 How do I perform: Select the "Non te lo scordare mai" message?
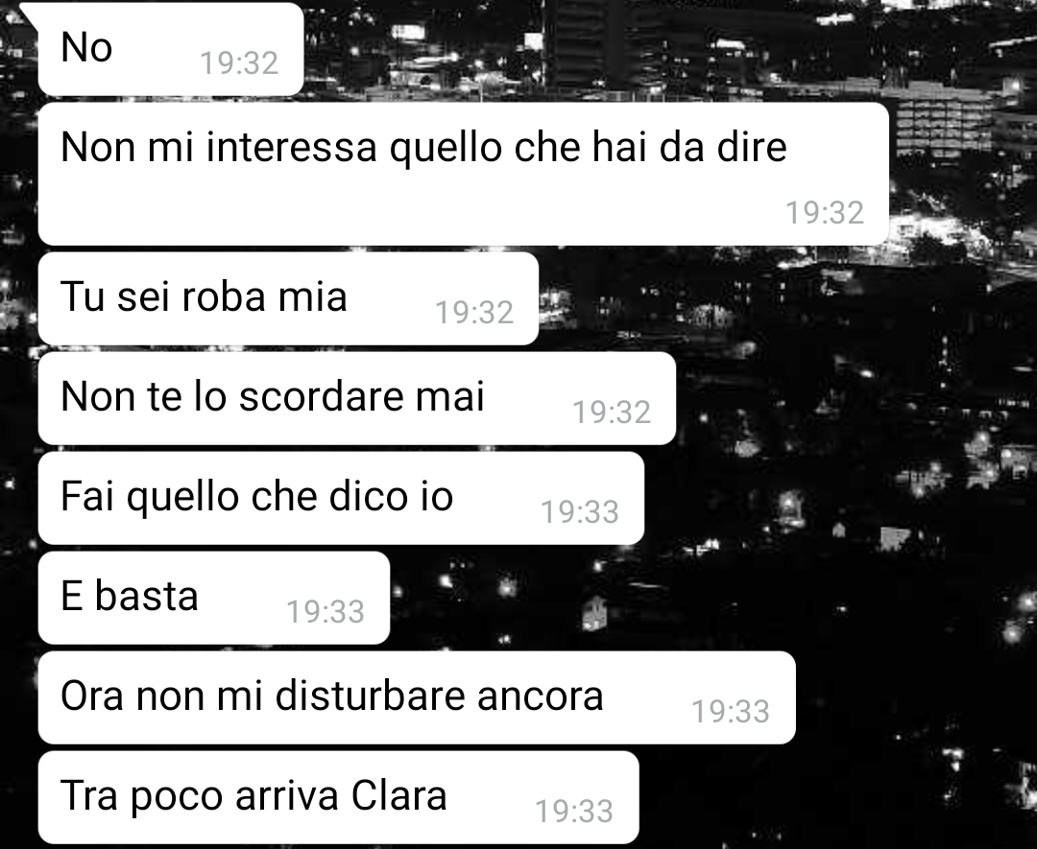coord(357,398)
